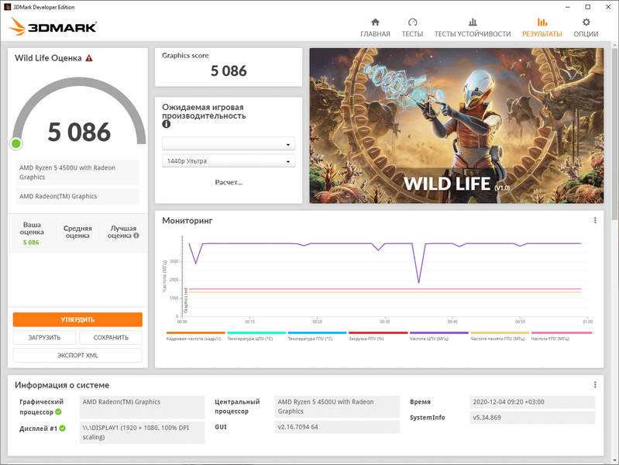Toggle Частота ГПУ legend pink swatch

(x=561, y=332)
